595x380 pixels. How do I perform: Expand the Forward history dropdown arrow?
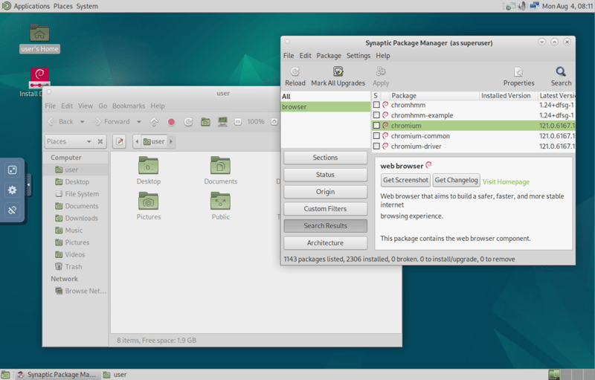(138, 122)
